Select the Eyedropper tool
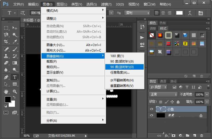Screen dimensions: 212x139 coord(15,42)
